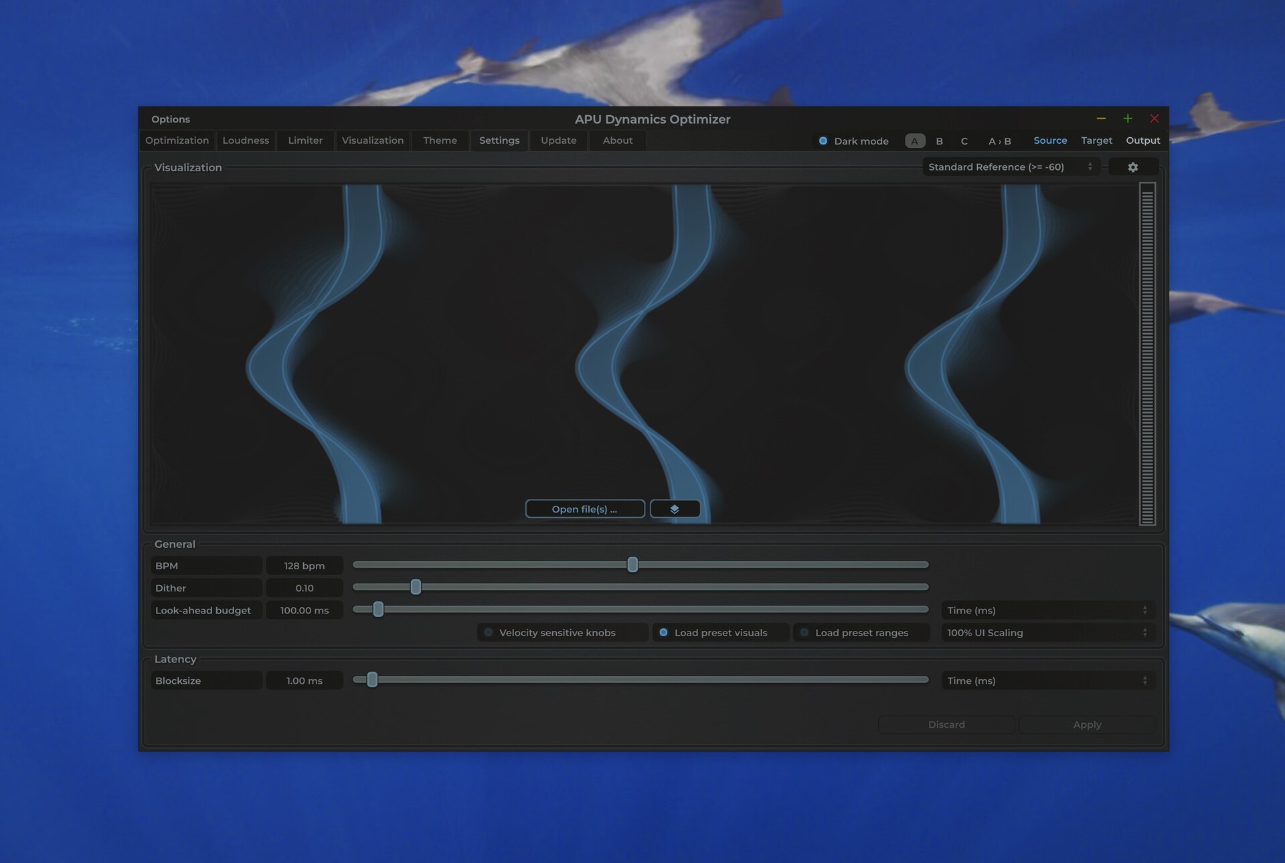Screen dimensions: 1285x863
Task: Switch to the Visualization tab
Action: [373, 140]
